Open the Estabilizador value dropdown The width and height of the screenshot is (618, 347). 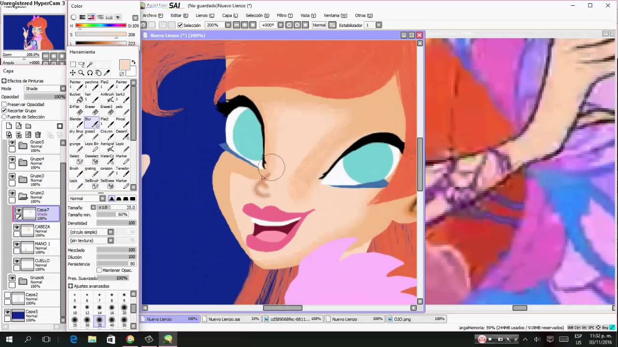click(x=379, y=25)
